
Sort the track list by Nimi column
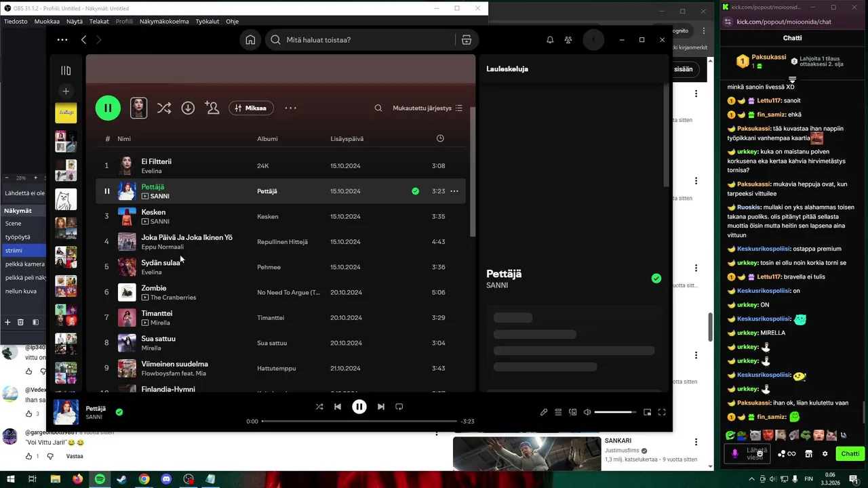124,139
